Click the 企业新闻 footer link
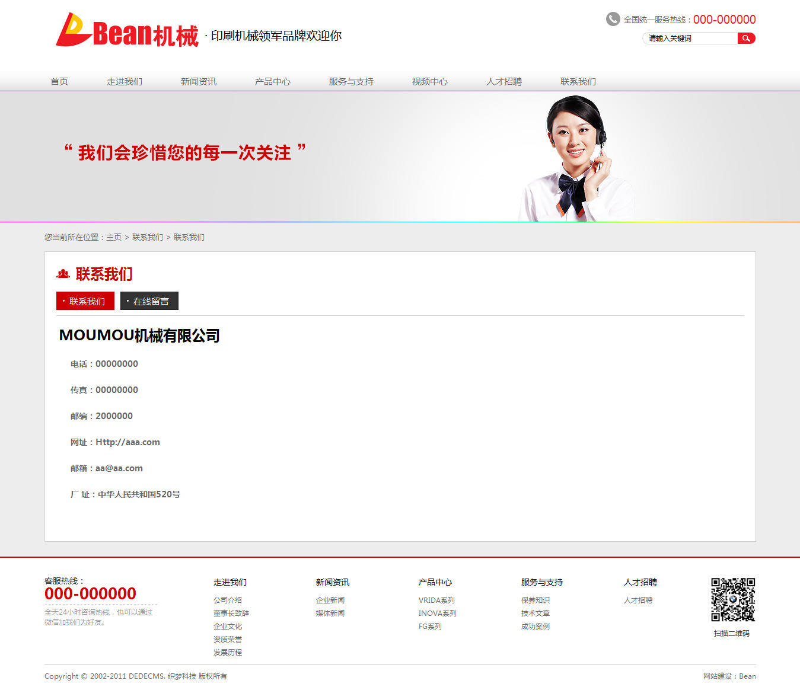The width and height of the screenshot is (800, 687). point(330,600)
